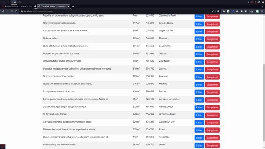
Task: Delete the Grenier property row
Action: pos(212,54)
